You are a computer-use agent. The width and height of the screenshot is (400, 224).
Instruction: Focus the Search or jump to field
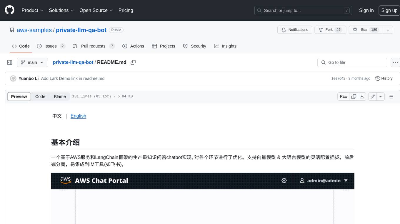(303, 11)
